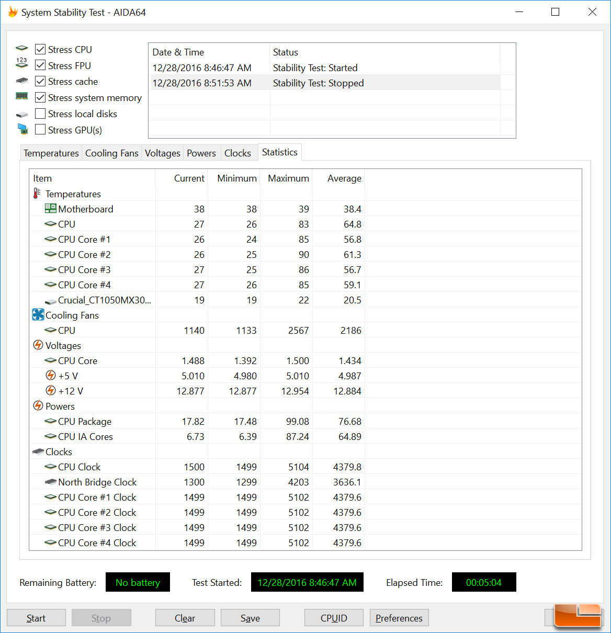Viewport: 611px width, 633px height.
Task: Select the CPU Core #2 temperature row label
Action: 84,254
